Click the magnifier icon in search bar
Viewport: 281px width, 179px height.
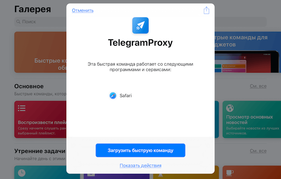(18, 22)
